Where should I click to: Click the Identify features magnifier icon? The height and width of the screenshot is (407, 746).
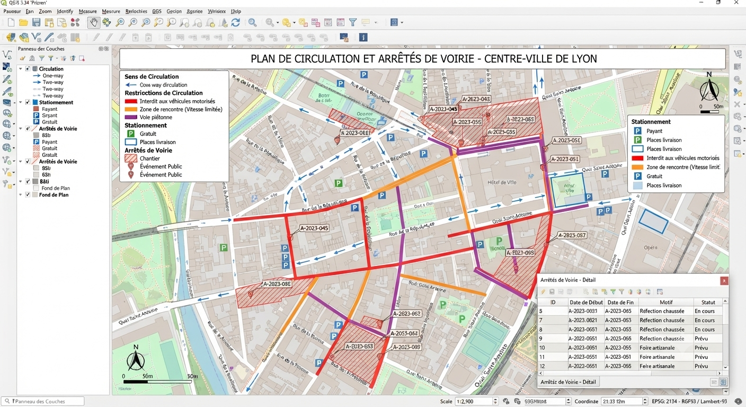(x=252, y=22)
